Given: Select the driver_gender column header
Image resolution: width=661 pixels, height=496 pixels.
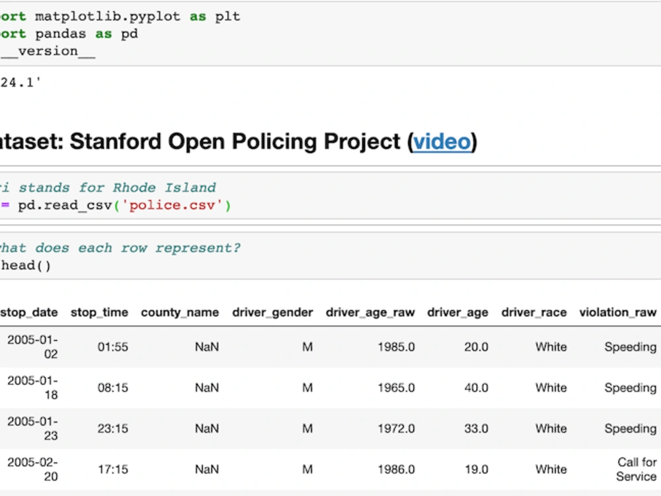Looking at the screenshot, I should (x=272, y=313).
